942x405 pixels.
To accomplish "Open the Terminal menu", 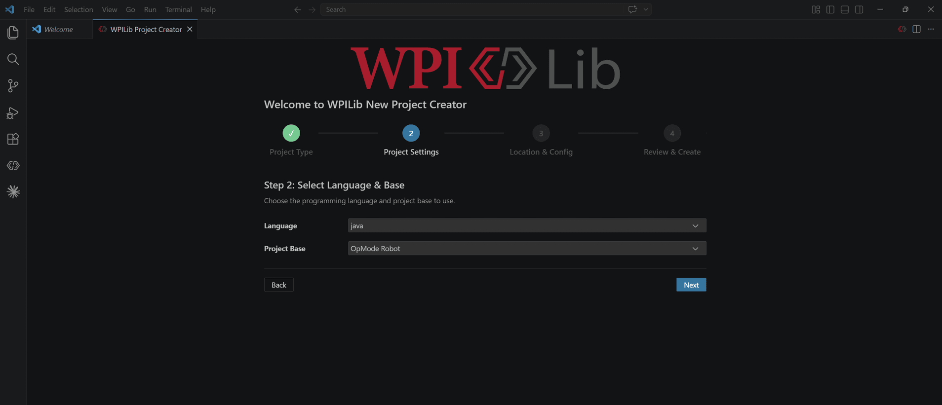I will [x=178, y=9].
